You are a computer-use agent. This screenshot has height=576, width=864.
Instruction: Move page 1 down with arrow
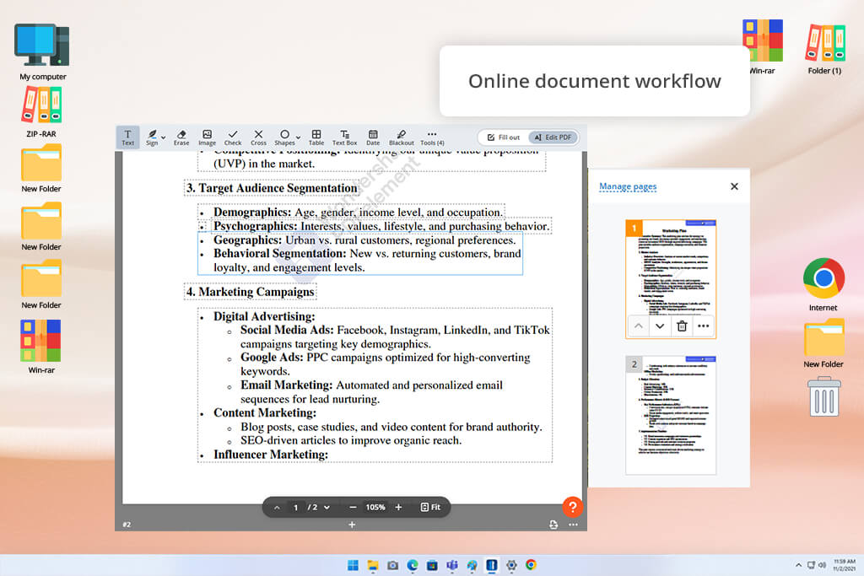point(660,326)
